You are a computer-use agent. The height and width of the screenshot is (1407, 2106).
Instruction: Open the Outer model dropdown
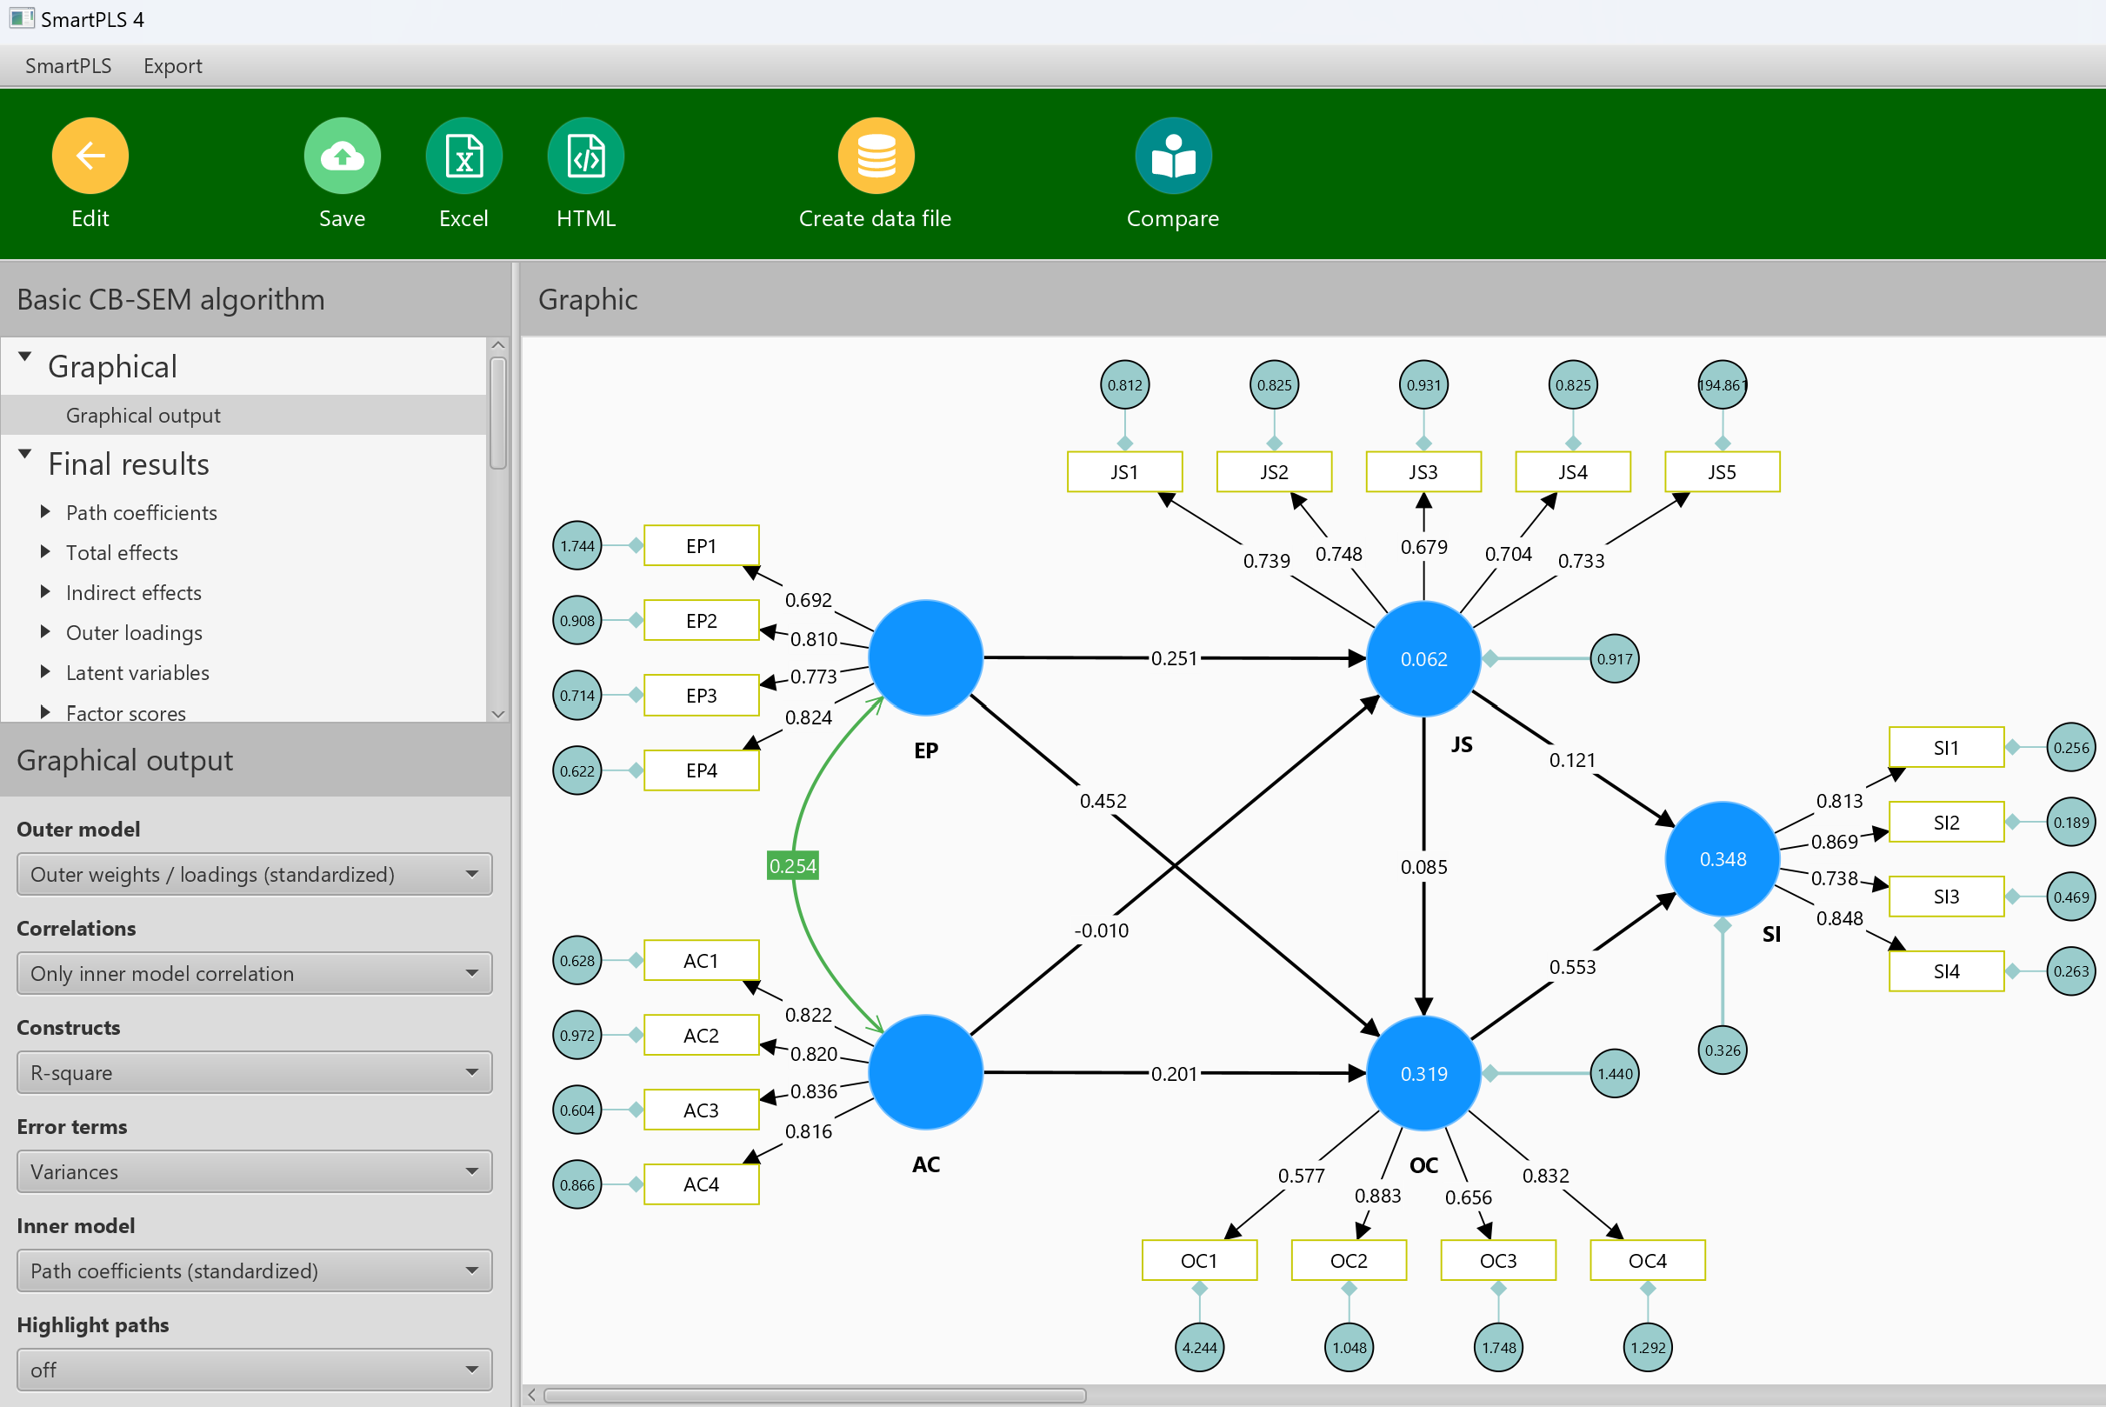coord(255,874)
